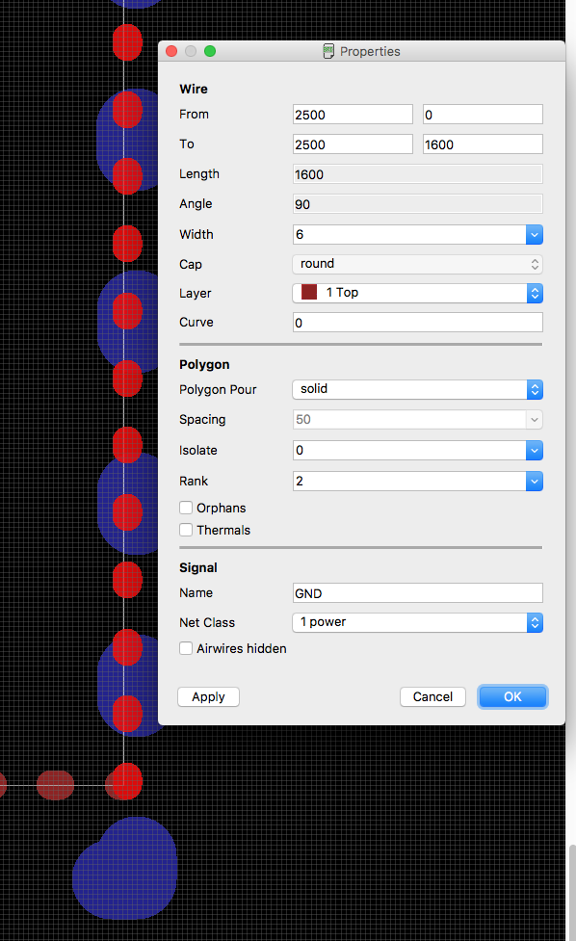This screenshot has width=576, height=941.
Task: Enable the Thermals checkbox
Action: pos(186,530)
